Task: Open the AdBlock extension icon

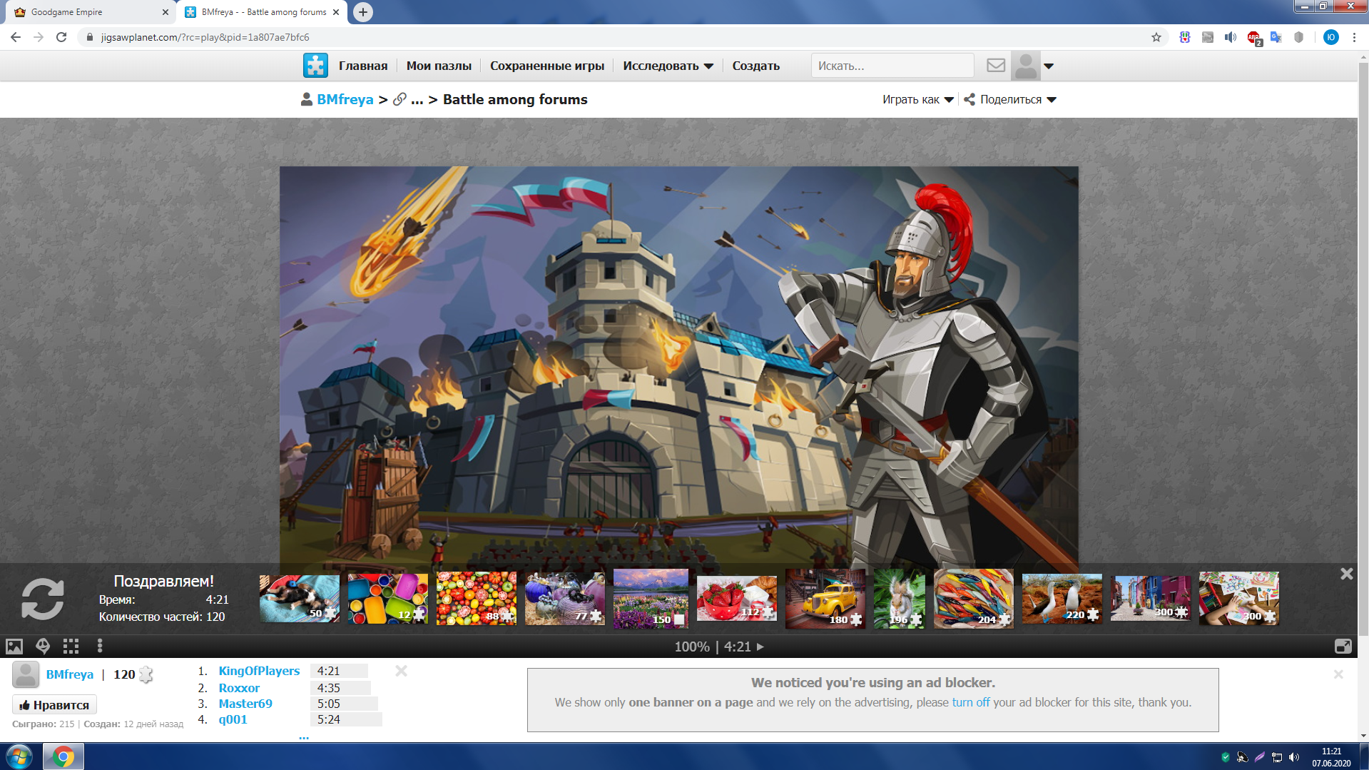Action: [1253, 38]
